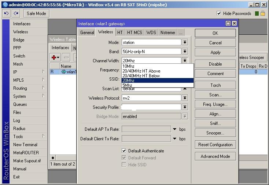Viewport: 269px width, 185px height.
Task: Click the Comment button
Action: [x=215, y=74]
